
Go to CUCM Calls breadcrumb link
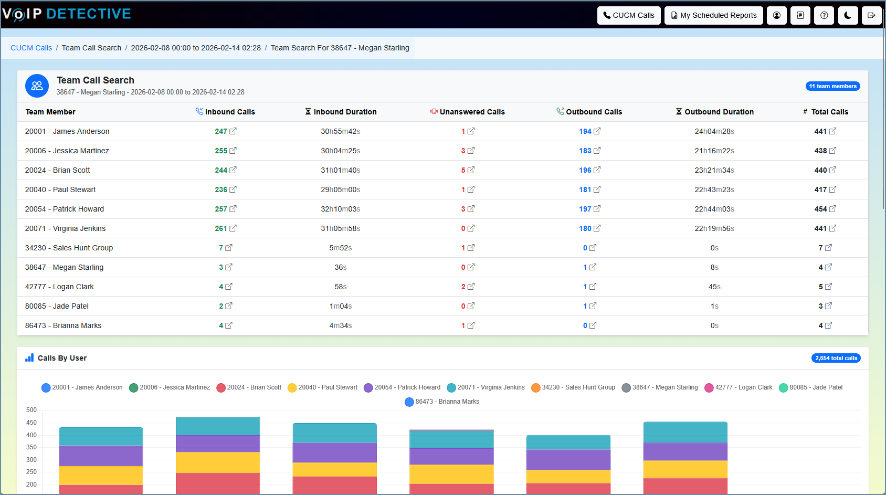(x=31, y=48)
